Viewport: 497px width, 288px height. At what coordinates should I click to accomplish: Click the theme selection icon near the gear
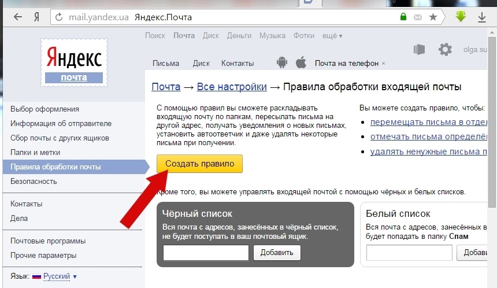point(419,50)
